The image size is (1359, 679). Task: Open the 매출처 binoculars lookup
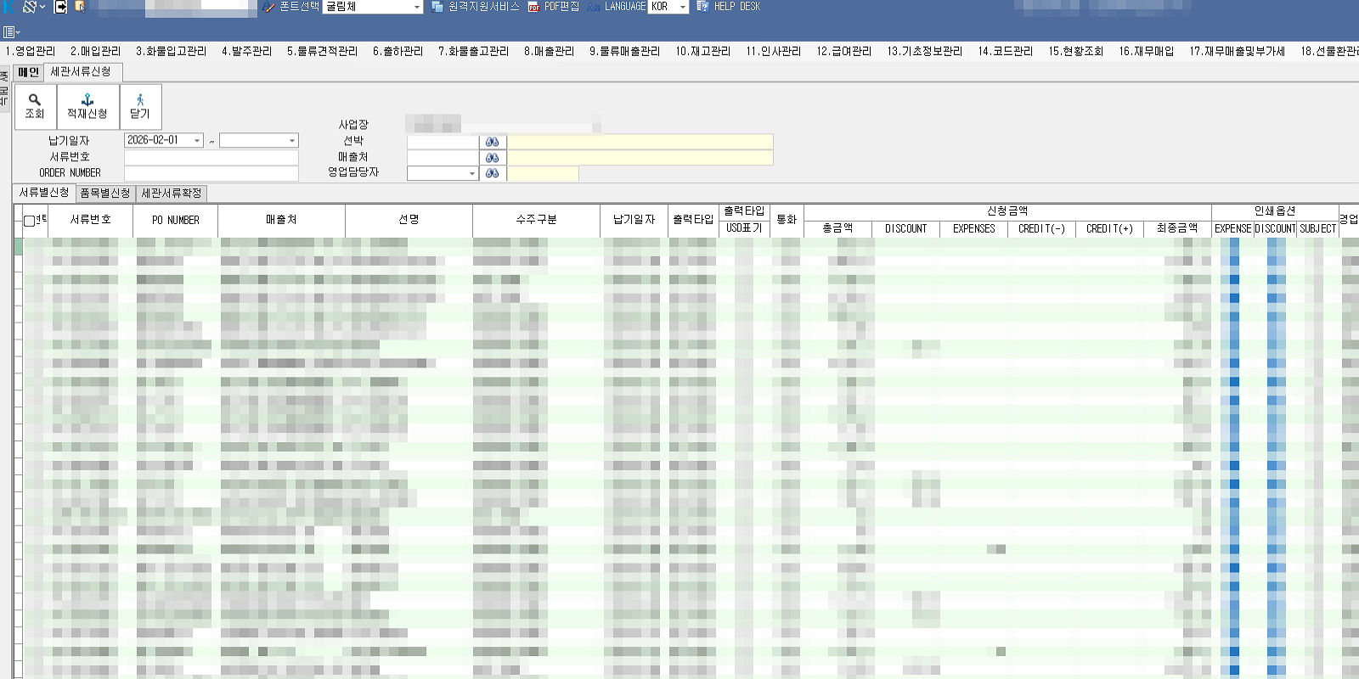492,158
